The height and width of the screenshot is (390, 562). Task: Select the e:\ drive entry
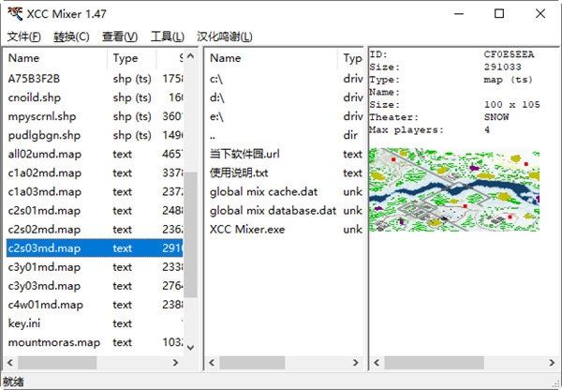[x=285, y=116]
